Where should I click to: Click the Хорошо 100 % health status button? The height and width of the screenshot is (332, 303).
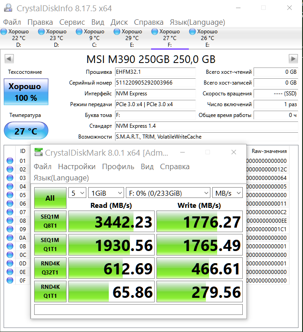click(26, 92)
